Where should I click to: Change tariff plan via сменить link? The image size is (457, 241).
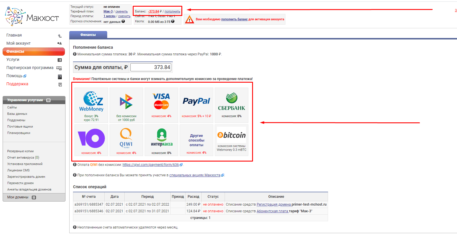click(x=121, y=12)
